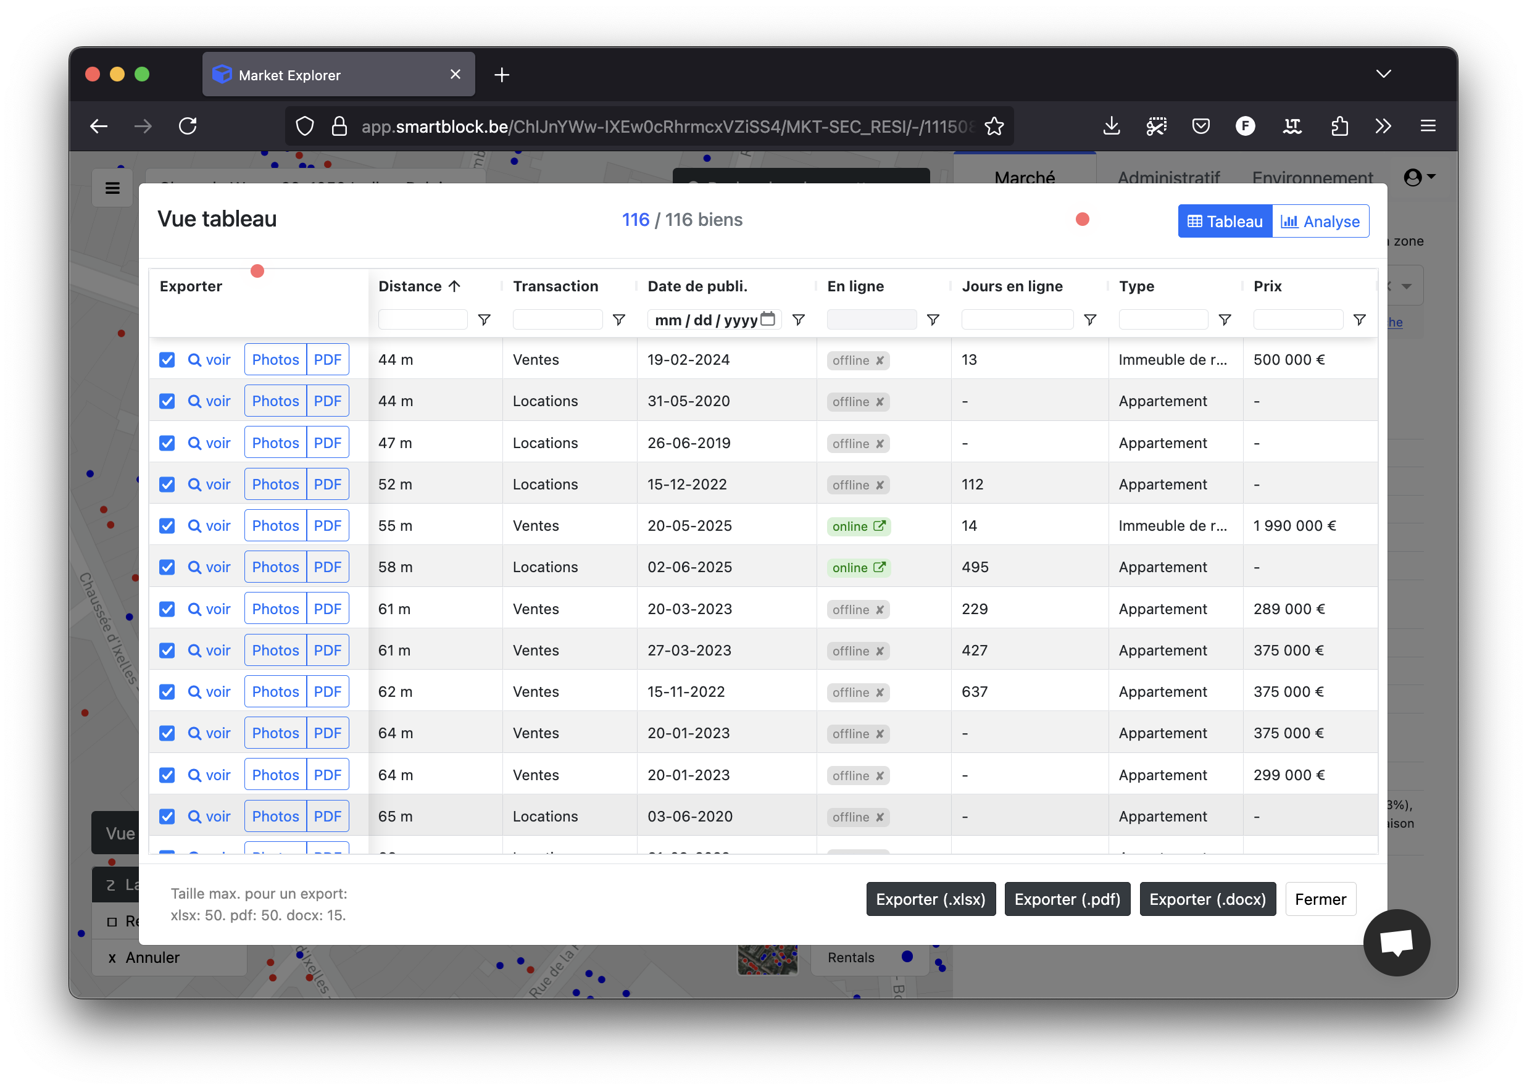Expand the browser tab list chevron
This screenshot has width=1527, height=1090.
click(1383, 74)
